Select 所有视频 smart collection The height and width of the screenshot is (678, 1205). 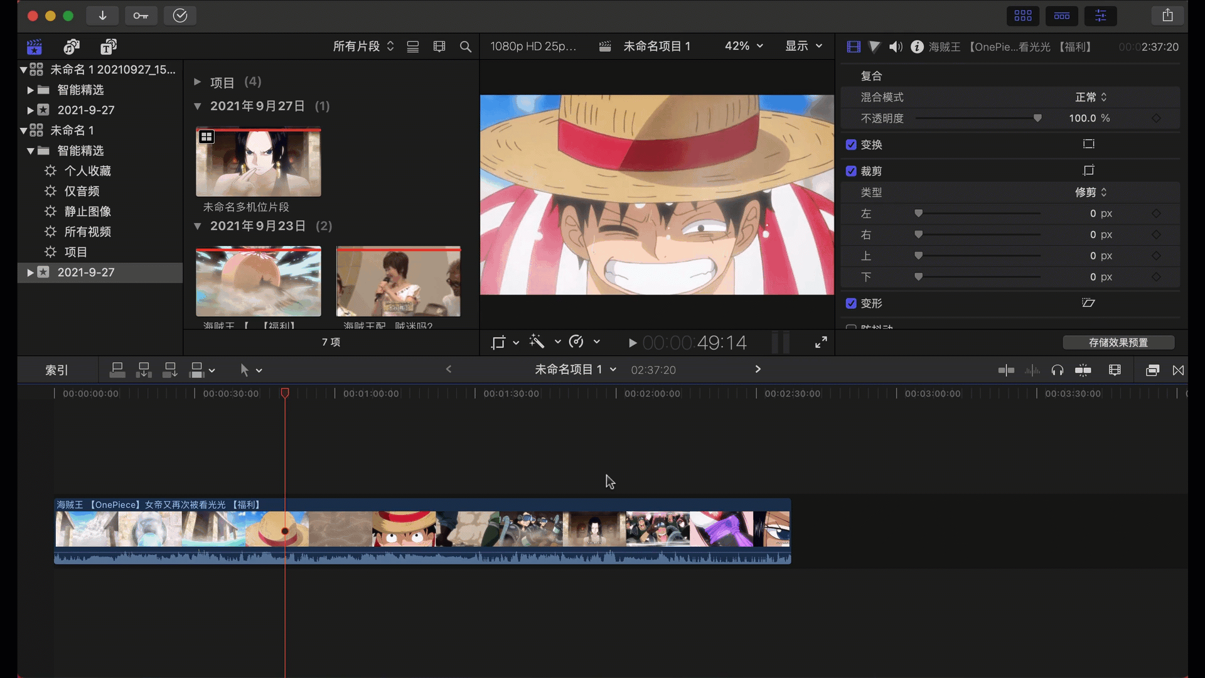(x=88, y=232)
